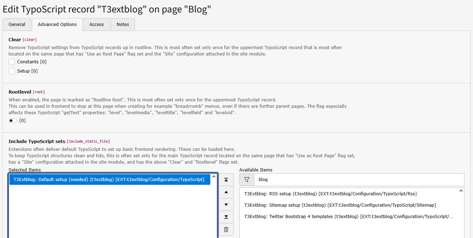The image size is (473, 238).
Task: Add T3Extblog Sitemap setup item
Action: (x=340, y=205)
